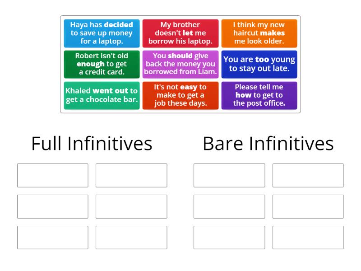Select the 'It's not easy' card
Screen dimensions: 361x271
coord(180,95)
